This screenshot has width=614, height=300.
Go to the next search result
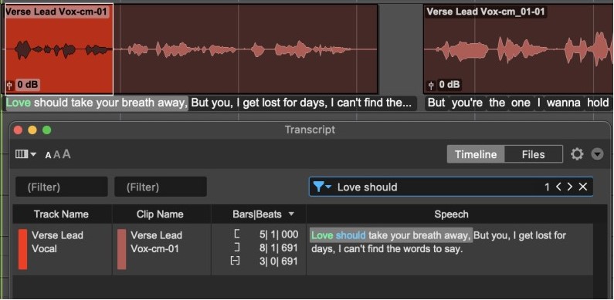pos(570,187)
